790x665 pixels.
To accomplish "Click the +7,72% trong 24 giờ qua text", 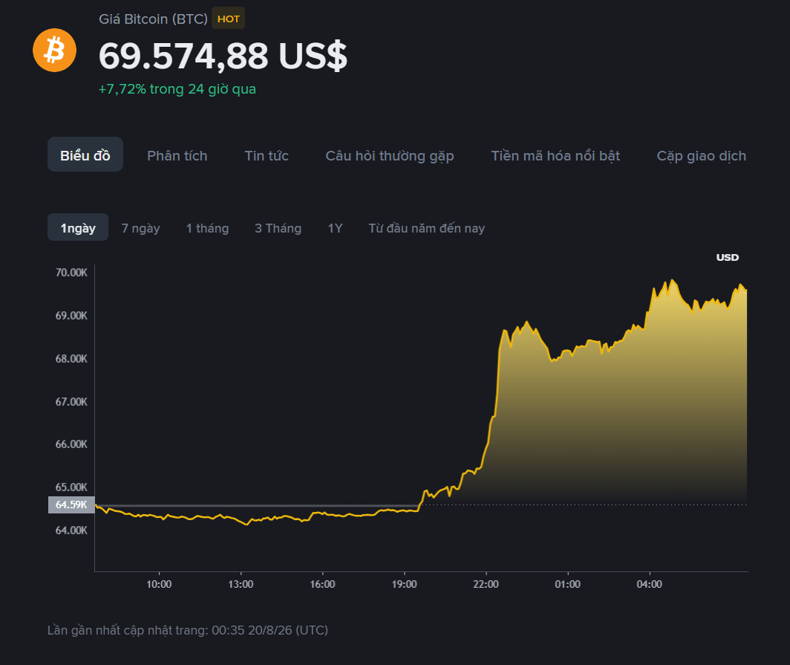I will tap(177, 89).
